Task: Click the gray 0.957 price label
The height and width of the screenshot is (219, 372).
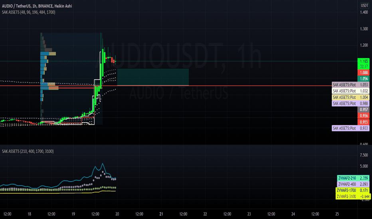Action: (364, 109)
